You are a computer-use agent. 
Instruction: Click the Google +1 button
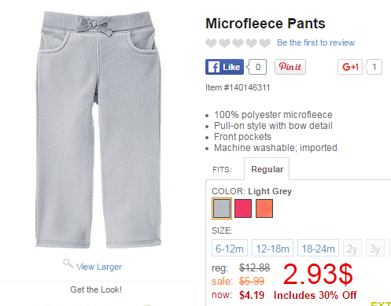pos(350,67)
